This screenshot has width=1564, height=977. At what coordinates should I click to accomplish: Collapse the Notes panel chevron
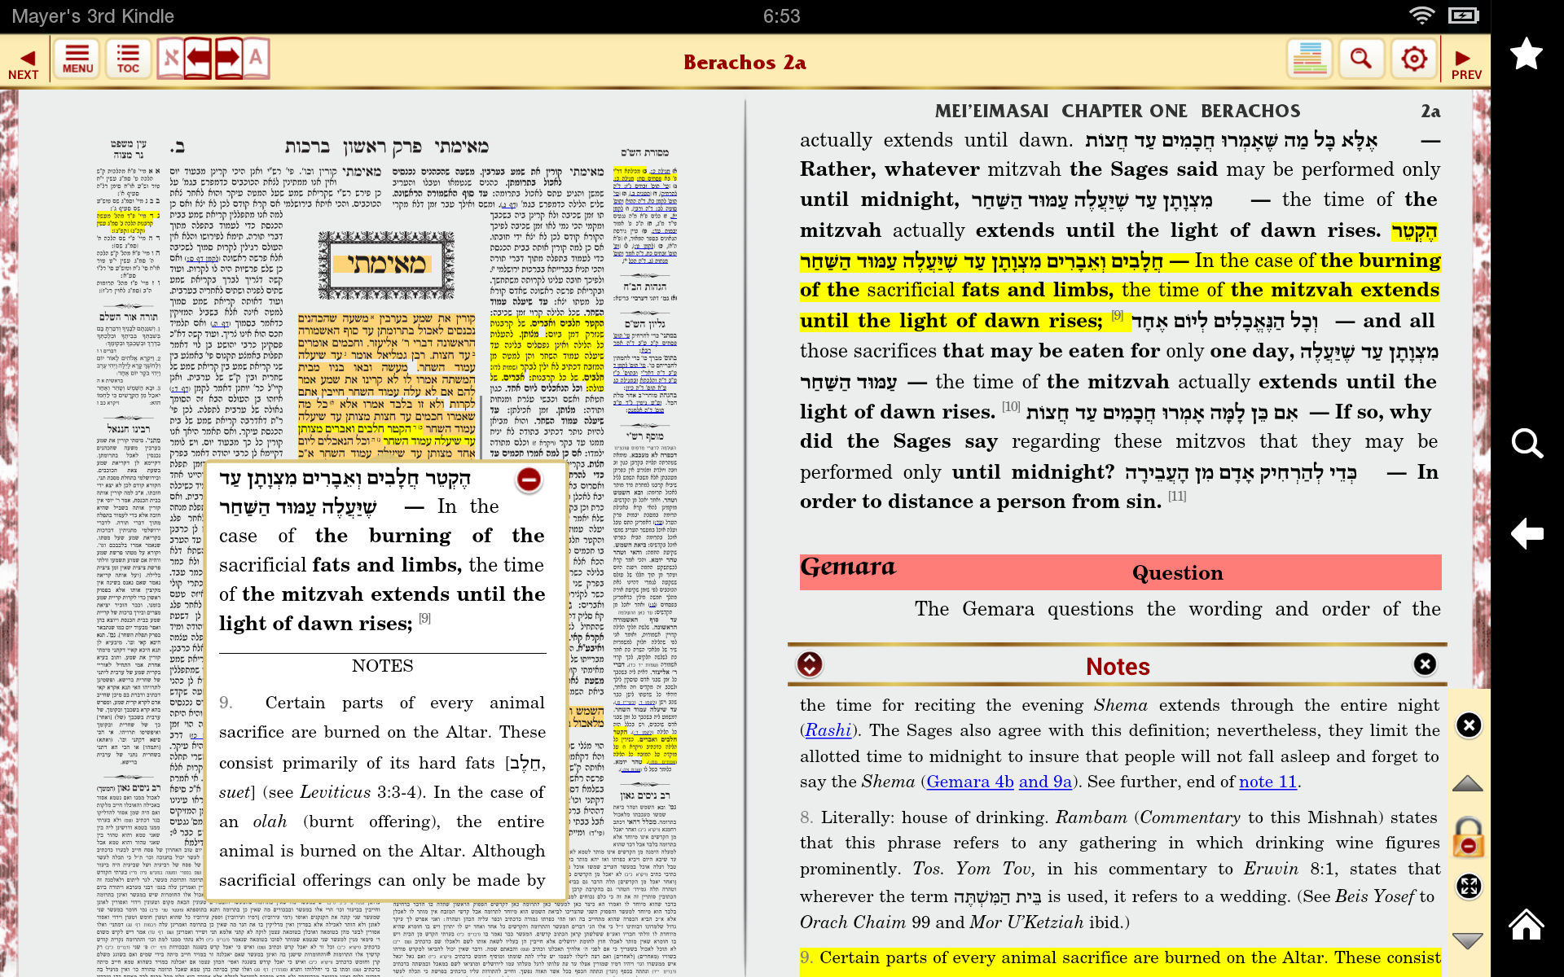coord(810,665)
